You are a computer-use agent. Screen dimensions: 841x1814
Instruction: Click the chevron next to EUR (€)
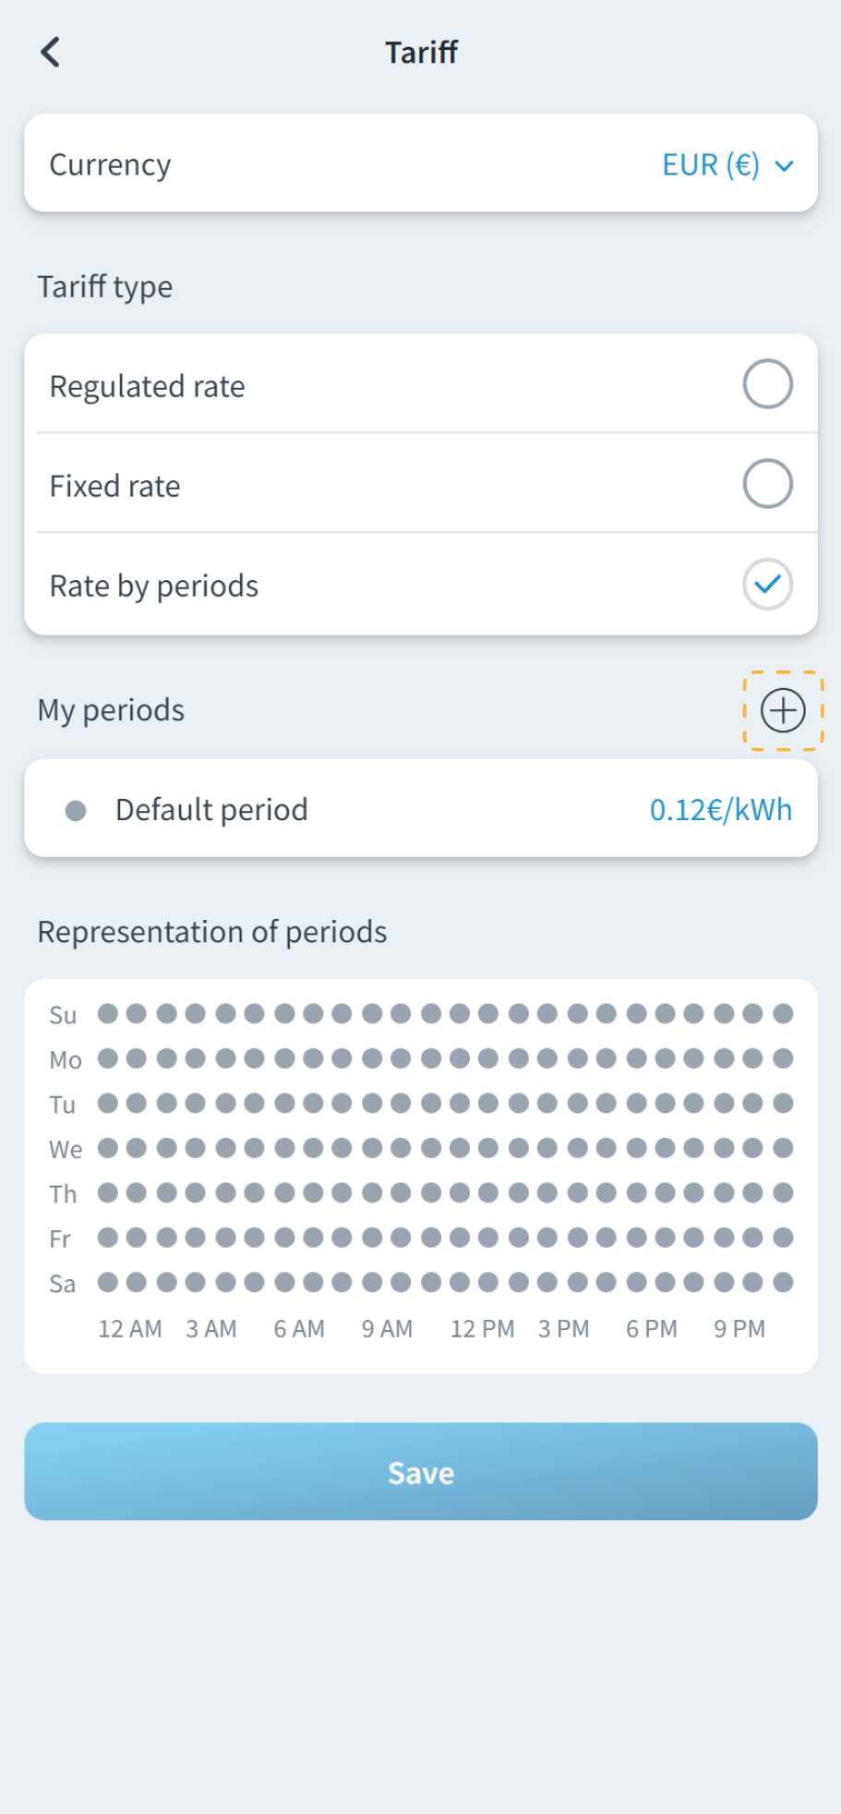tap(785, 166)
